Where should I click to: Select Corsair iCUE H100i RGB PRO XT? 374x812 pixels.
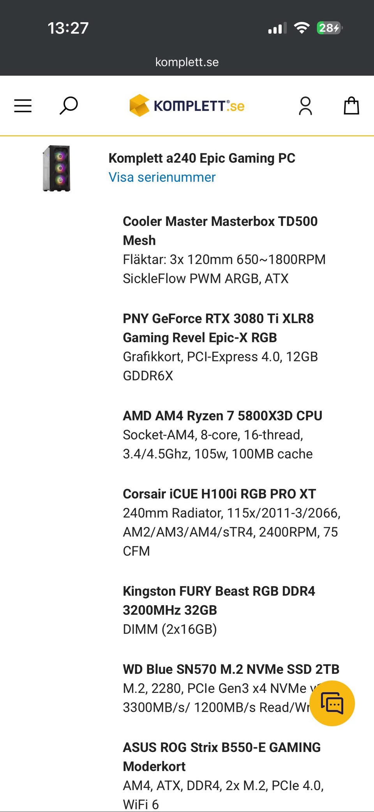[219, 494]
